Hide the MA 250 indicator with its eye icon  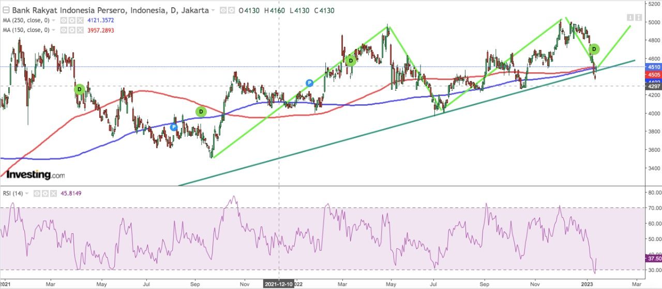pyautogui.click(x=64, y=20)
